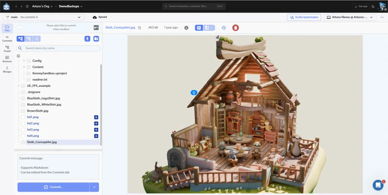Open the Graph sidebar view
This screenshot has height=195, width=388.
click(7, 49)
